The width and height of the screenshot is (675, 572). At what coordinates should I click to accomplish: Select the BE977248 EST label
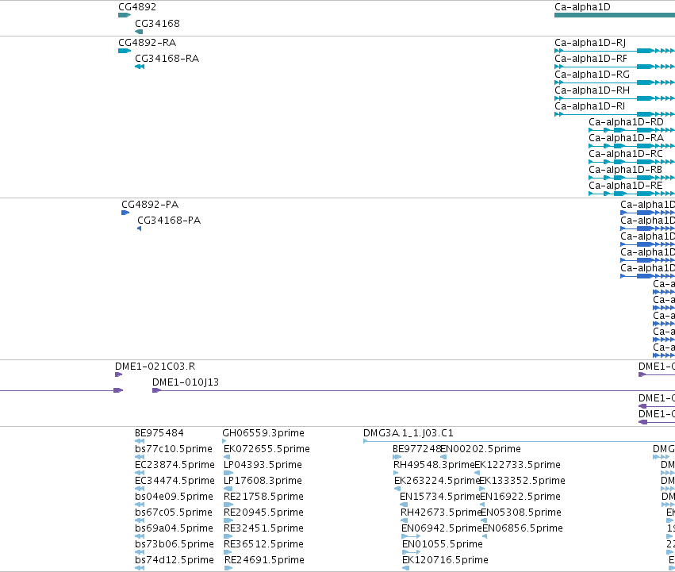[416, 449]
